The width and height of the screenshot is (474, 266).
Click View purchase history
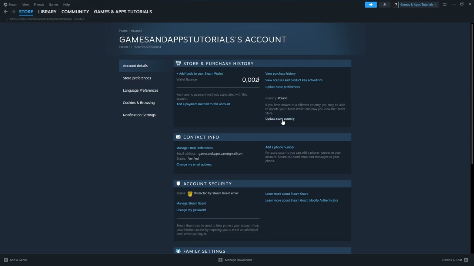pyautogui.click(x=280, y=74)
